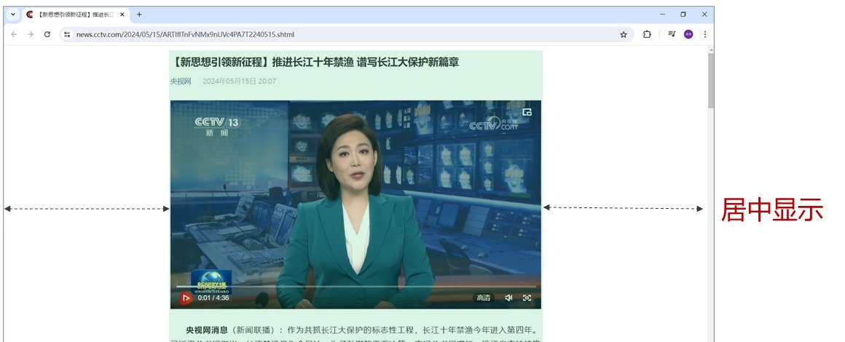Open the Extensions puzzle icon
The image size is (845, 342).
(x=647, y=34)
